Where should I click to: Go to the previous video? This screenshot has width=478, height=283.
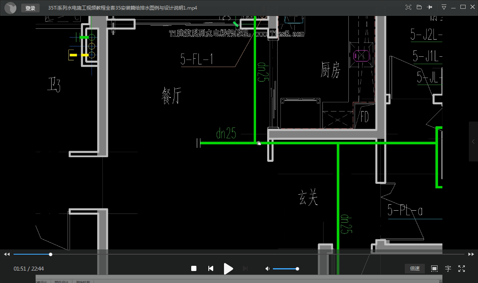(211, 268)
